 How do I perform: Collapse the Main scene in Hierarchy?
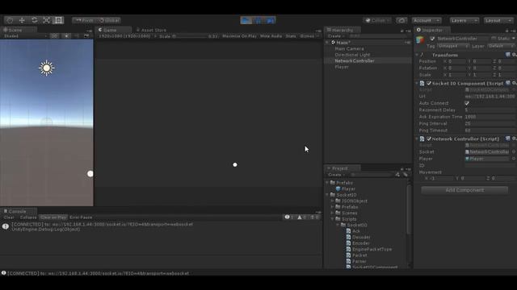pos(327,43)
